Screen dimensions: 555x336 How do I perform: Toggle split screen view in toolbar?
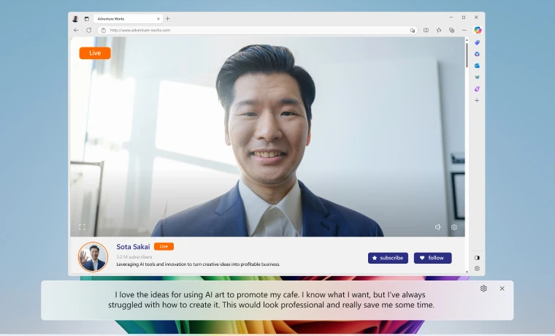pyautogui.click(x=426, y=30)
